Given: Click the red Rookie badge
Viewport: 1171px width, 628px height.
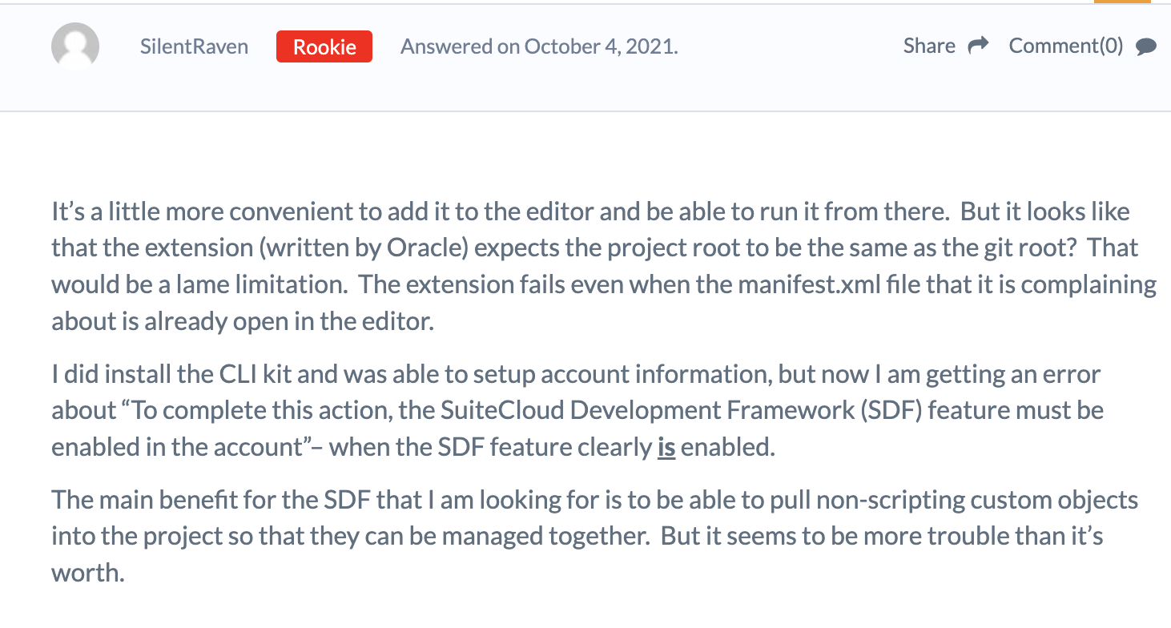Looking at the screenshot, I should click(324, 46).
